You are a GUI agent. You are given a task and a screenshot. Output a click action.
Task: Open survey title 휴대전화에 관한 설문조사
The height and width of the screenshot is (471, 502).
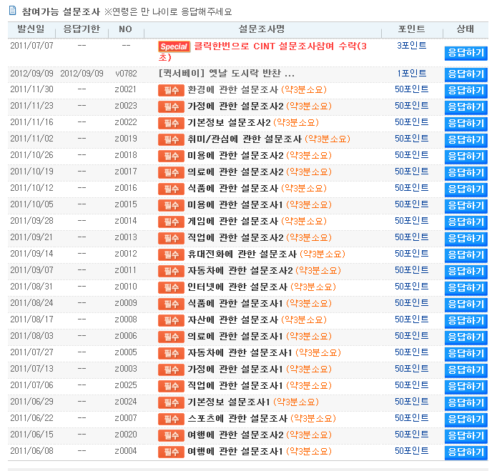[242, 254]
